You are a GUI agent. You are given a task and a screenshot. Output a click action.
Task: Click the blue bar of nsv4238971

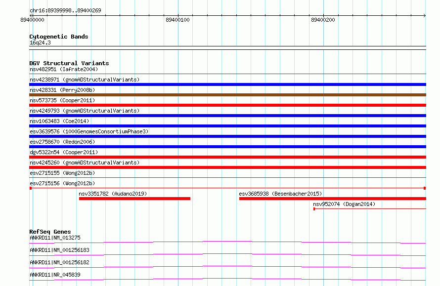click(x=227, y=84)
